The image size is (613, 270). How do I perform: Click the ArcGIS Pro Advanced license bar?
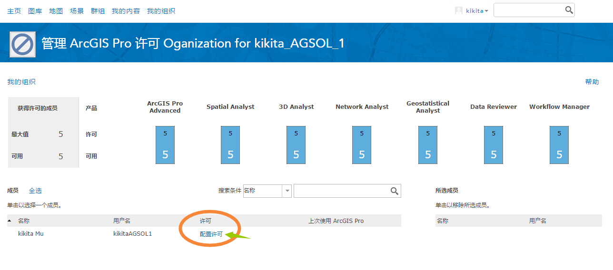(165, 145)
